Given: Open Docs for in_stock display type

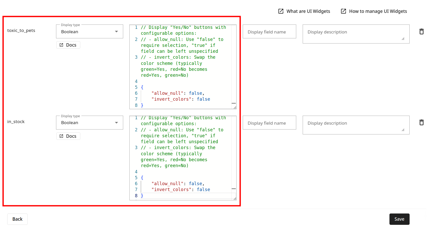Looking at the screenshot, I should pos(68,136).
